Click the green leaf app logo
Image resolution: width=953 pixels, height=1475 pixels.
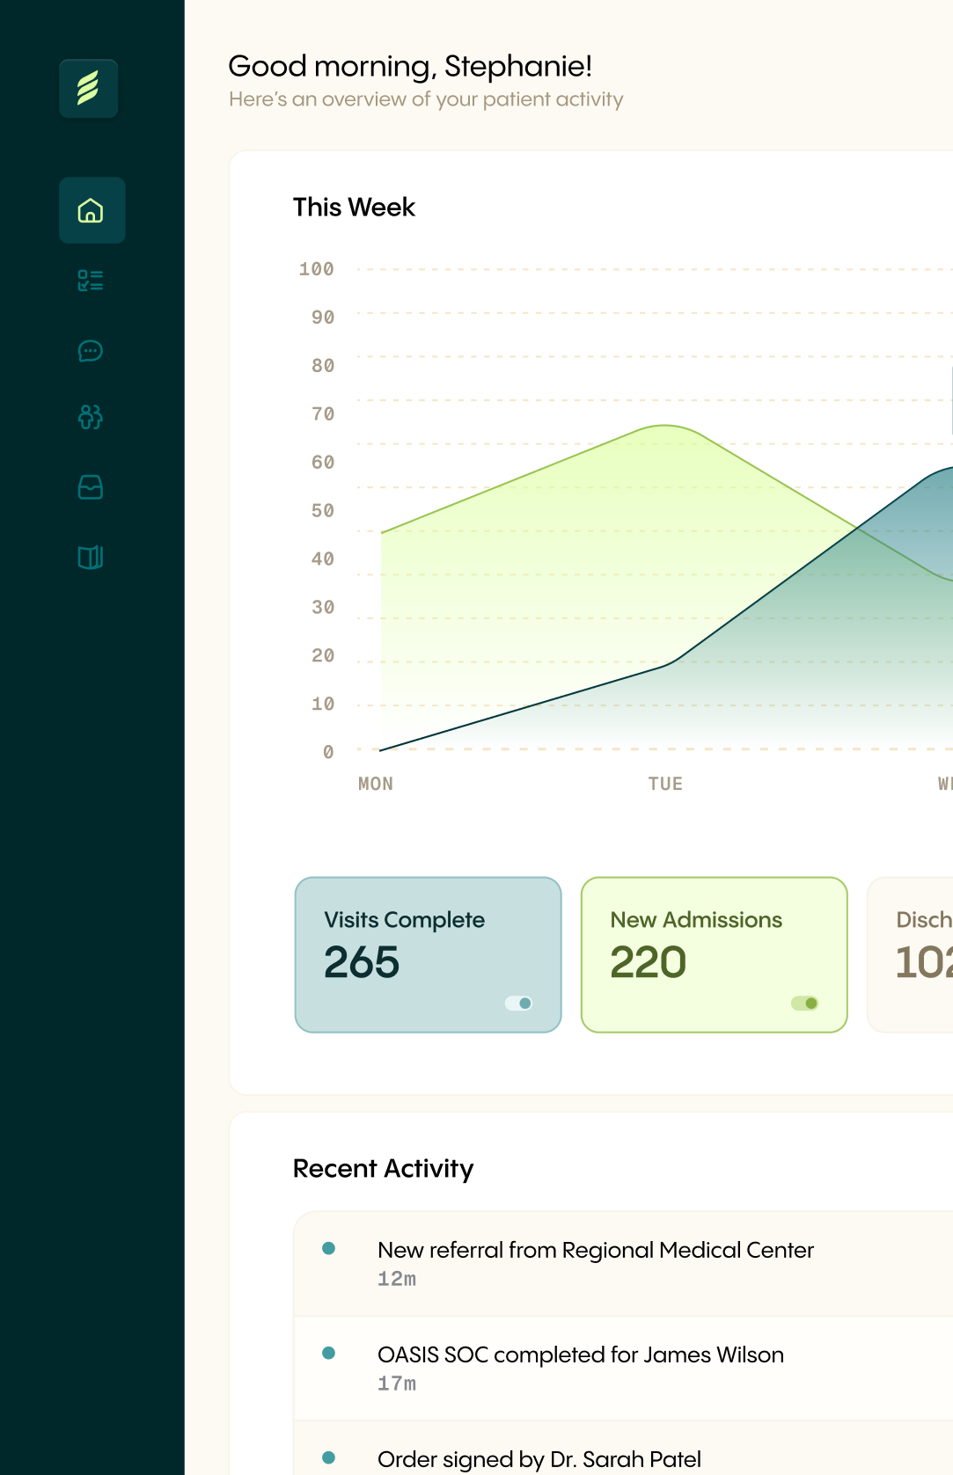tap(89, 89)
